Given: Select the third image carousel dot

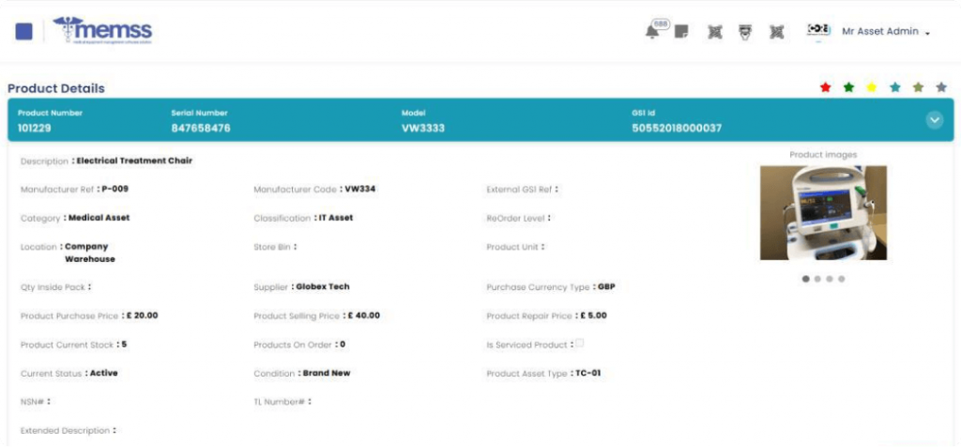Looking at the screenshot, I should [830, 279].
